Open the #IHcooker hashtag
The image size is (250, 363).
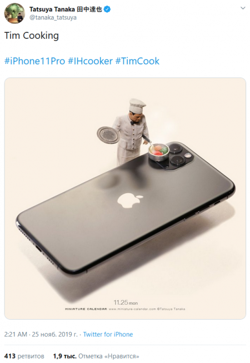(90, 61)
